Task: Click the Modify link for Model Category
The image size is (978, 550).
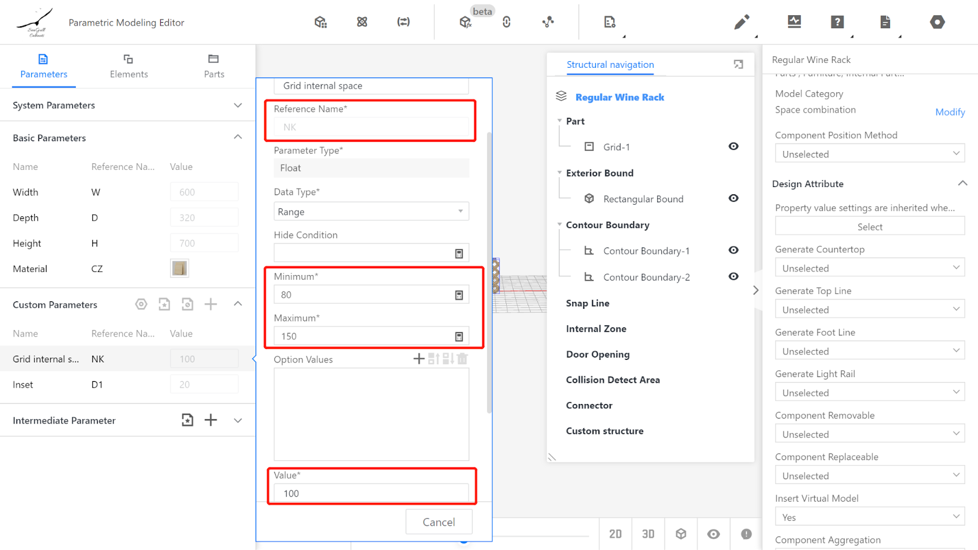Action: (x=950, y=112)
